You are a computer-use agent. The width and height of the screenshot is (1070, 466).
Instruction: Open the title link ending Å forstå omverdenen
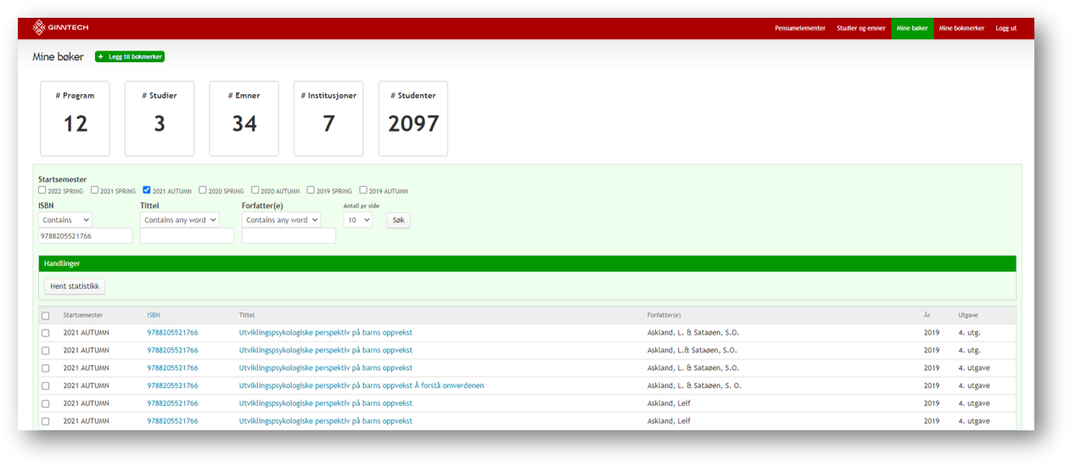point(361,385)
